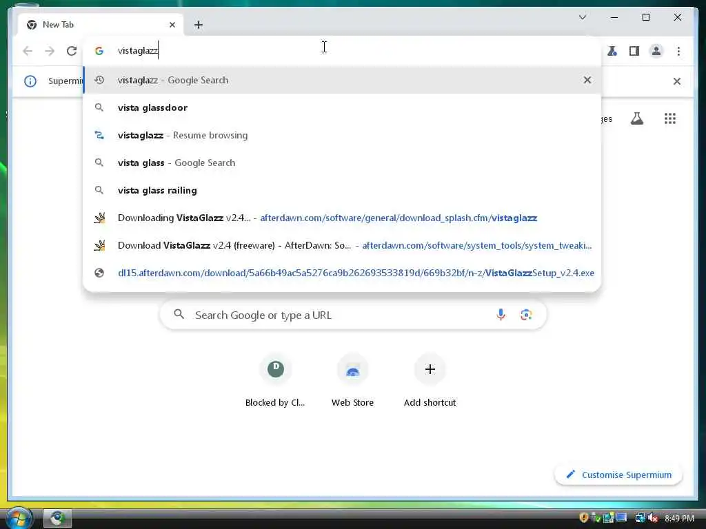Viewport: 706px width, 529px height.
Task: Click the Supermium taskbar button
Action: tap(57, 518)
